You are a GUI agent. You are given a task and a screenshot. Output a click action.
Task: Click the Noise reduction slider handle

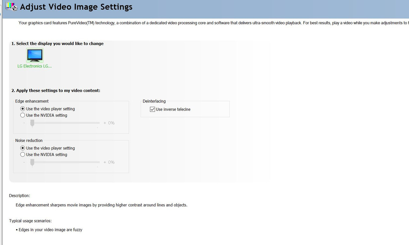coord(32,162)
